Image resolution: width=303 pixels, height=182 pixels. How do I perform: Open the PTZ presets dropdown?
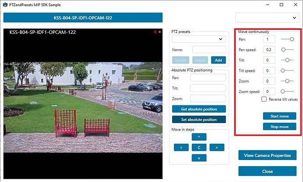(198, 39)
